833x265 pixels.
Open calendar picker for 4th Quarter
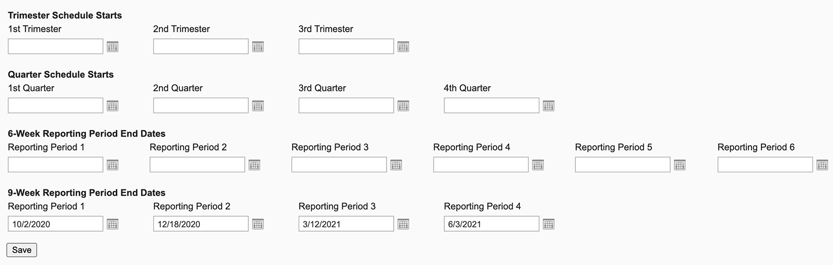click(x=549, y=106)
